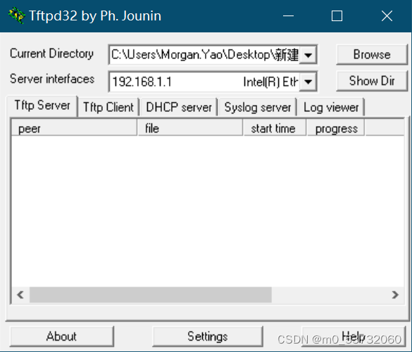Switch to the Tftp Client tab
Viewport: 412px width, 352px height.
pyautogui.click(x=108, y=107)
